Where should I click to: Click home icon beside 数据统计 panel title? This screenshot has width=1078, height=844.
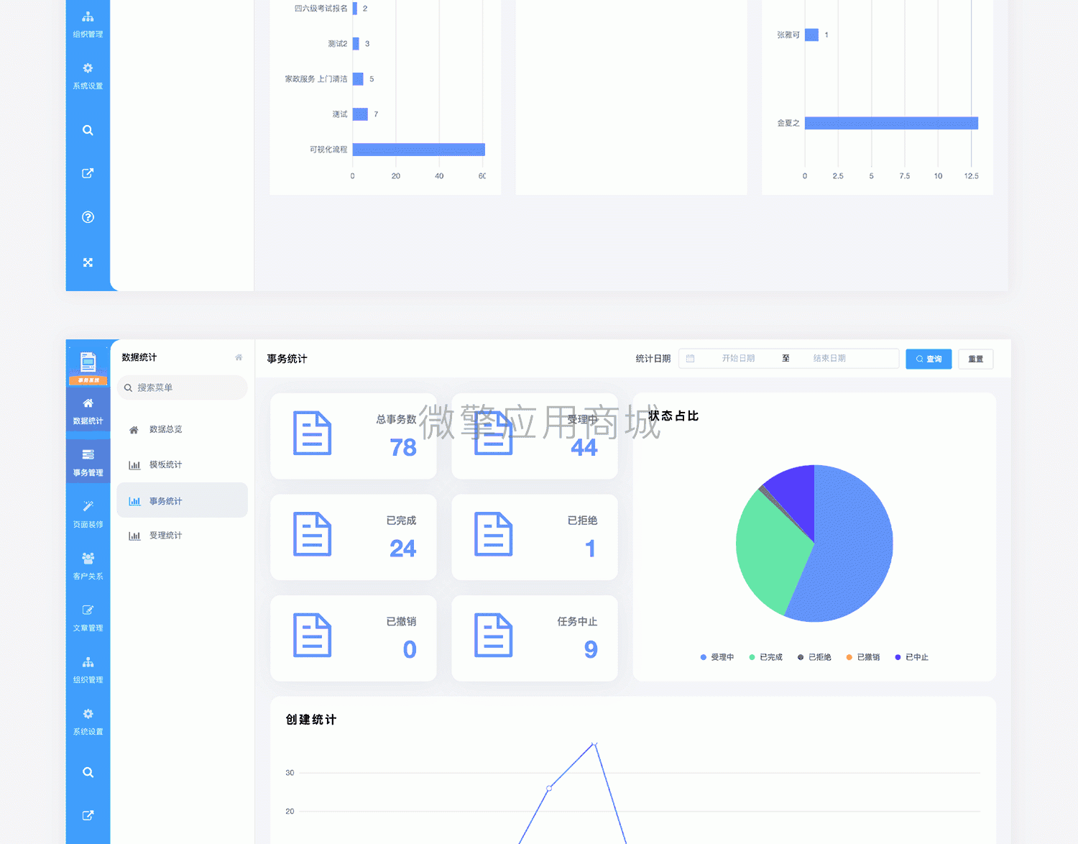point(239,357)
